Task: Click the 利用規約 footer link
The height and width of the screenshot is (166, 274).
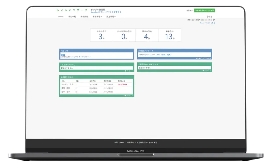Action: pyautogui.click(x=130, y=143)
